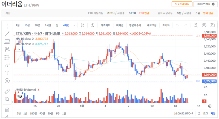Toggle 자동 auto scale
This screenshot has height=119, width=219.
pos(213,114)
